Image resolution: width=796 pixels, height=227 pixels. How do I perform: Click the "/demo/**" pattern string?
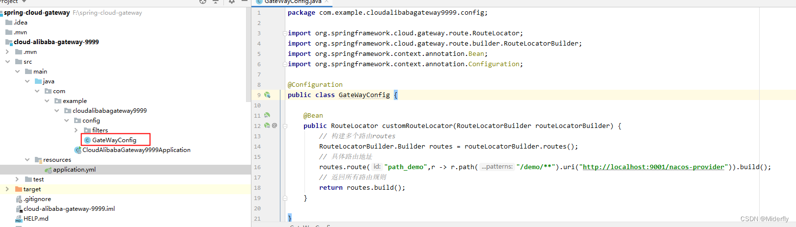click(536, 167)
